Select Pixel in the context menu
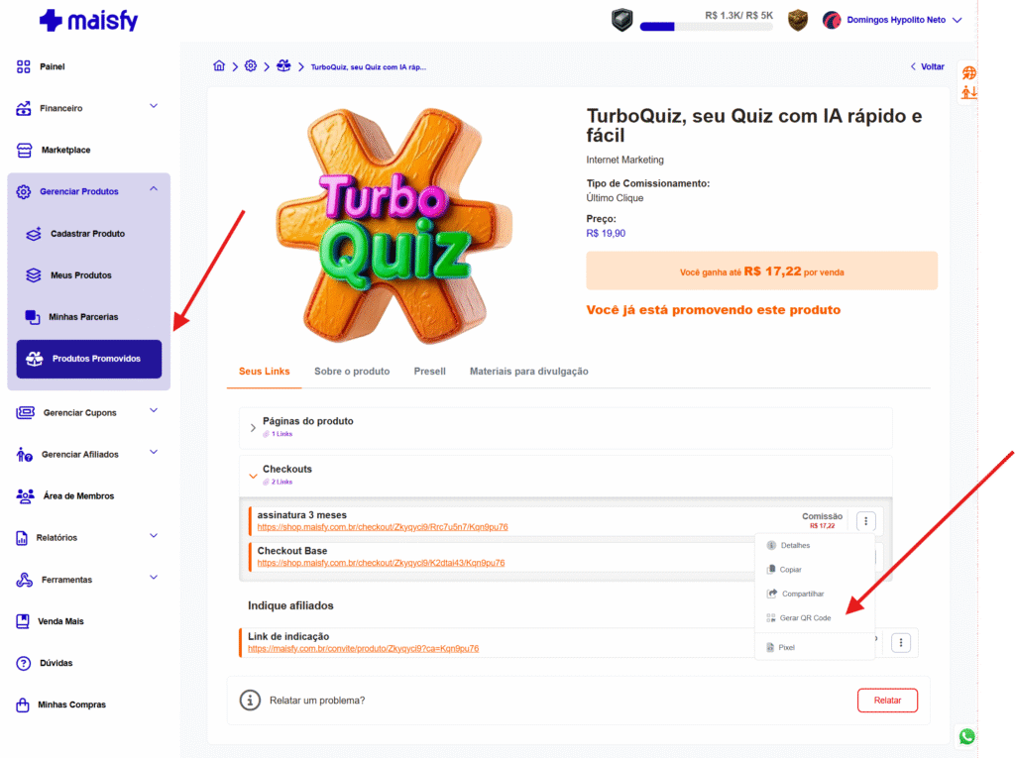 [780, 647]
